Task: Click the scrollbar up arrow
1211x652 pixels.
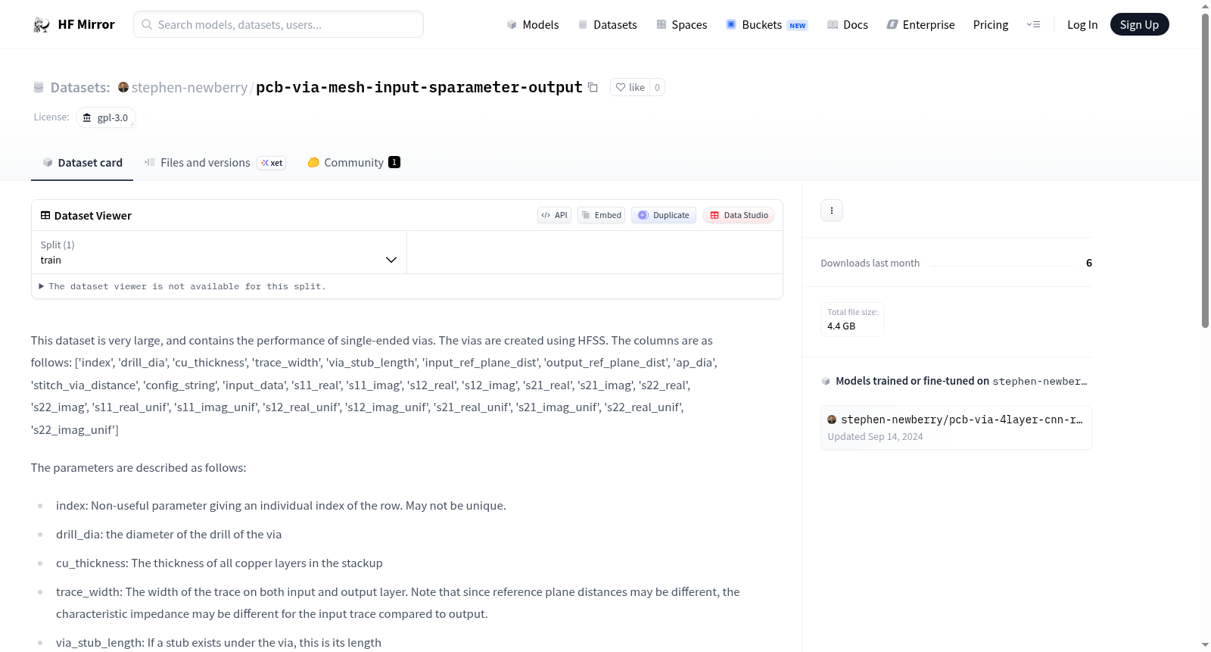Action: (x=1205, y=6)
